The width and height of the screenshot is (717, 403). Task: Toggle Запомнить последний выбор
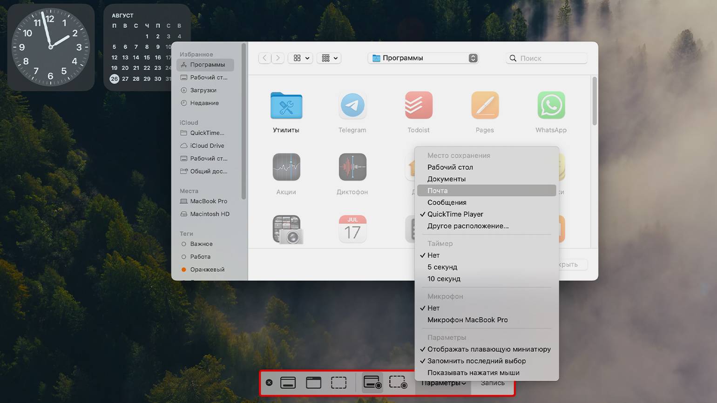tap(487, 361)
